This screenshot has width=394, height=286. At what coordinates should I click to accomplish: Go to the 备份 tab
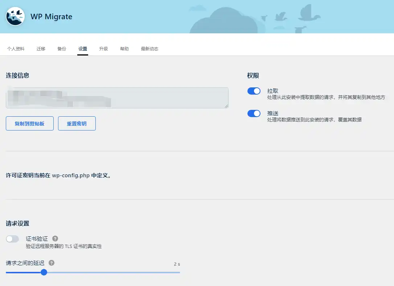62,48
